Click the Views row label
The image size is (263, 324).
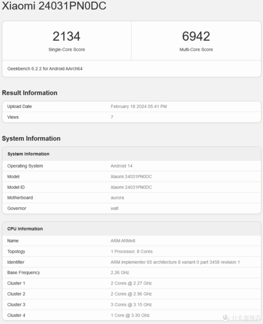click(x=13, y=117)
